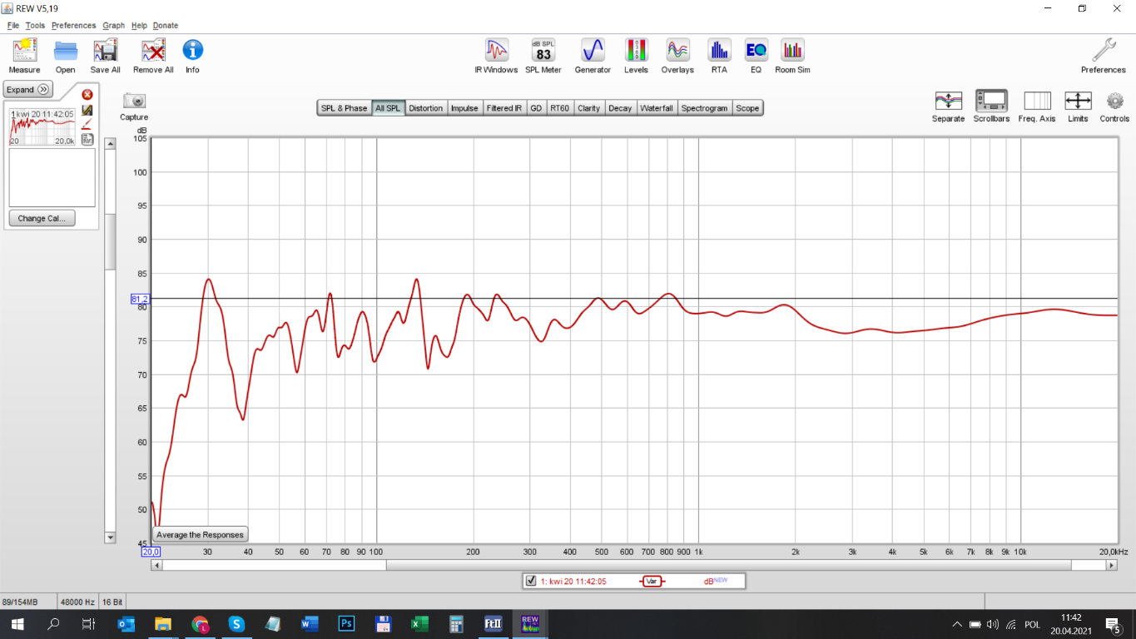Viewport: 1136px width, 639px height.
Task: Switch to Filtered IR tab
Action: pyautogui.click(x=504, y=108)
